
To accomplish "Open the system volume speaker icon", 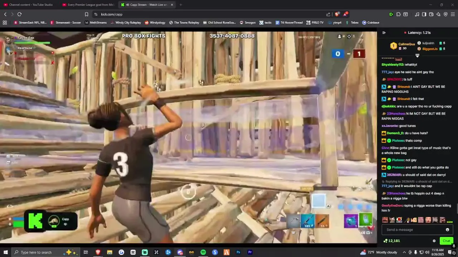I will tap(427, 252).
